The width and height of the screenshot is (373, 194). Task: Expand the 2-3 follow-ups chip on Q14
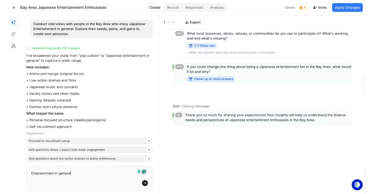(202, 46)
